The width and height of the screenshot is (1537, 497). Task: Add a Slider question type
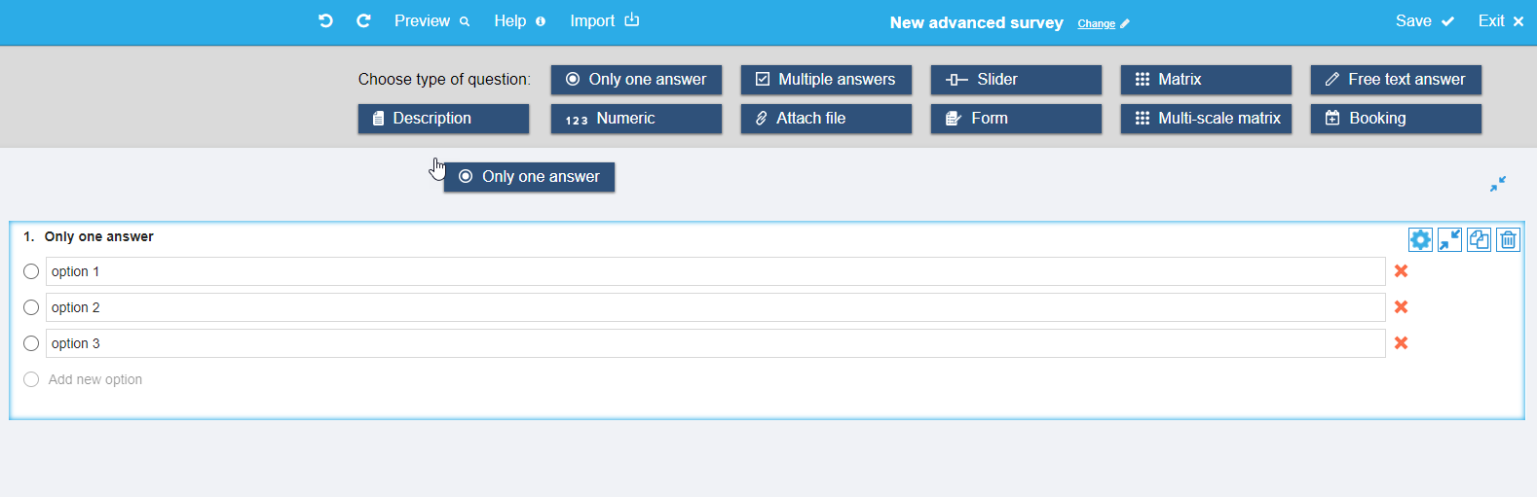(x=1016, y=80)
